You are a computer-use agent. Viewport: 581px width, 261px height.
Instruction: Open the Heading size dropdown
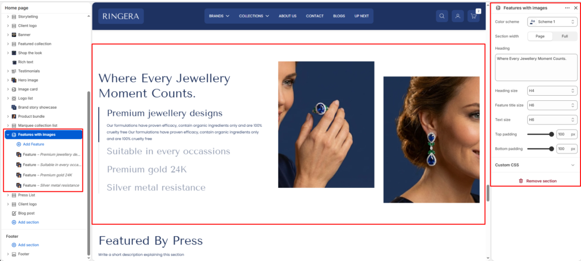tap(552, 91)
